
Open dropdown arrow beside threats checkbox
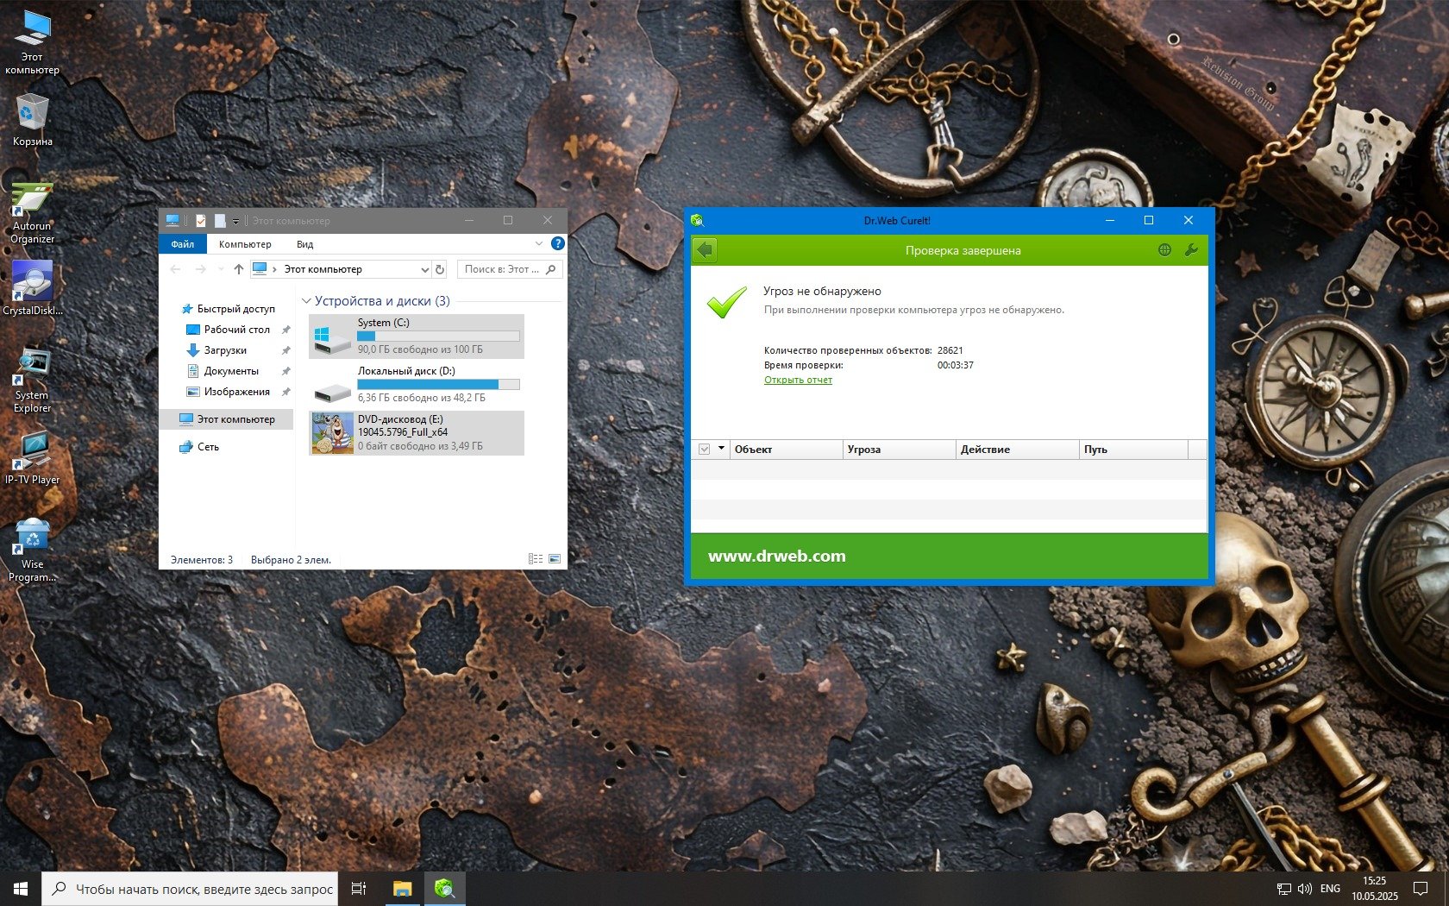point(721,449)
